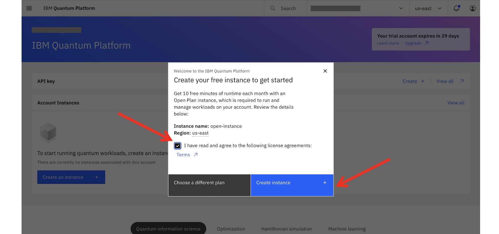This screenshot has height=234, width=499.
Task: Open the Terms link
Action: [183, 155]
